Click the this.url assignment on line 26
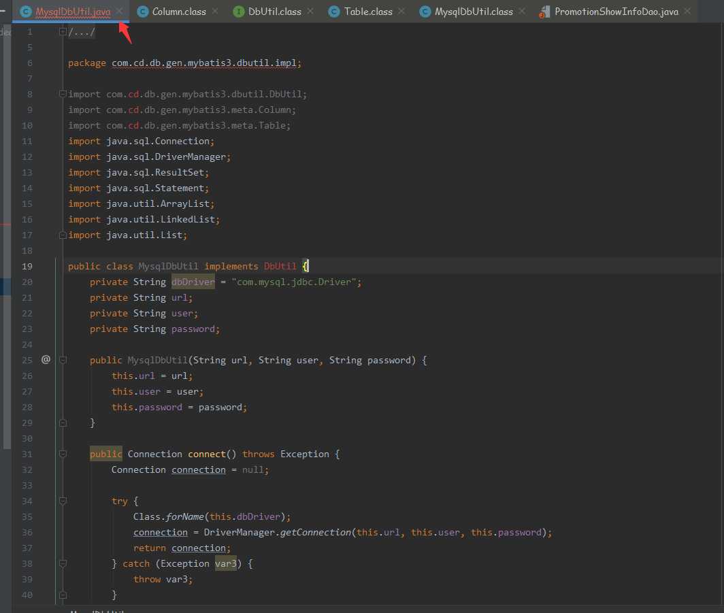This screenshot has height=613, width=724. tap(152, 376)
